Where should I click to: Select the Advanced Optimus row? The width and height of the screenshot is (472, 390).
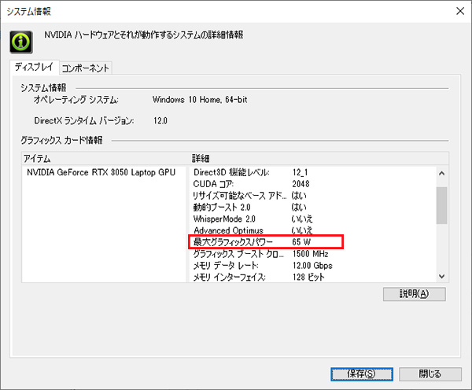pyautogui.click(x=312, y=230)
